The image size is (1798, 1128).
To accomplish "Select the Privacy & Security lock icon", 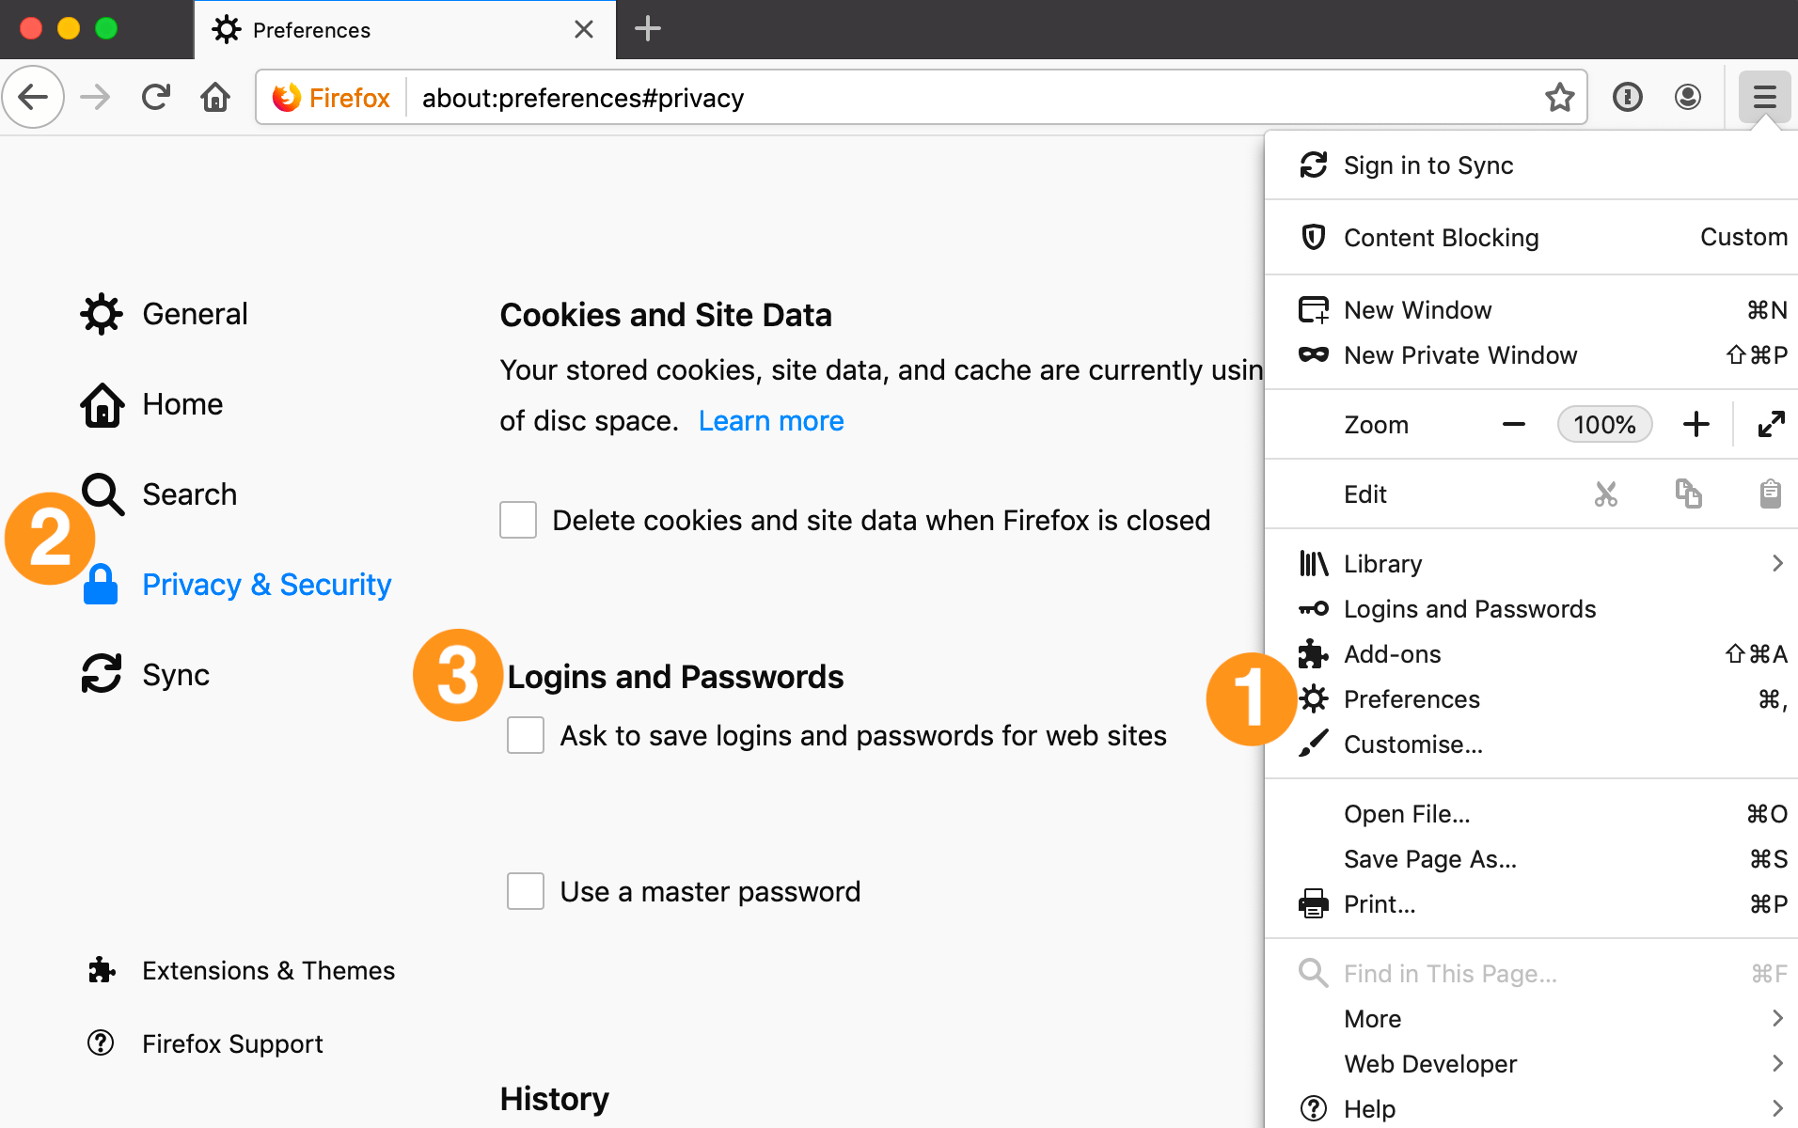I will 102,584.
